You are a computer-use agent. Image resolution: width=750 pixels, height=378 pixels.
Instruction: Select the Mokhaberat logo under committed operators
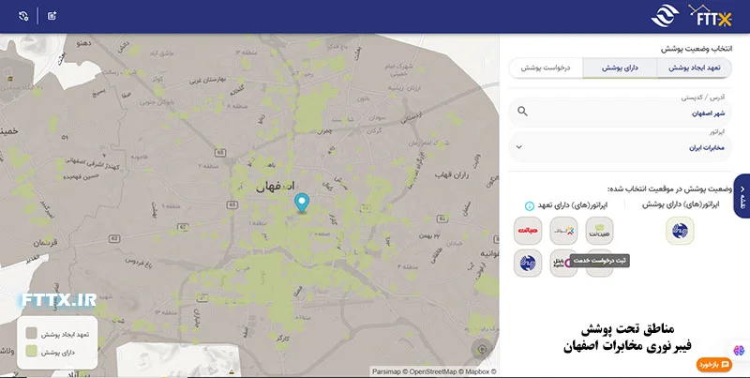[528, 263]
